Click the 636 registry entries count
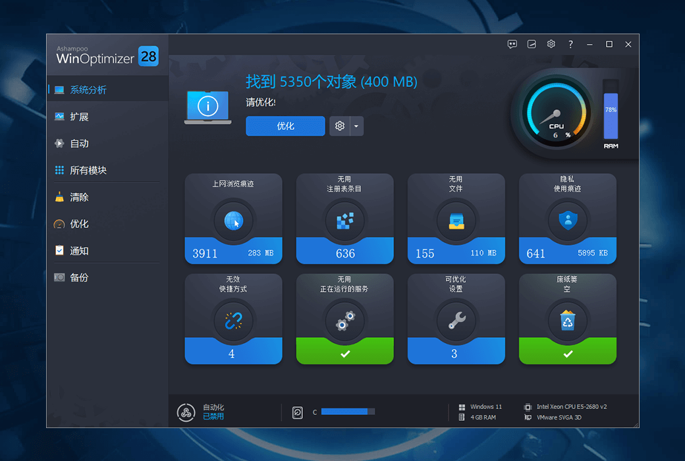The width and height of the screenshot is (685, 461). coord(345,254)
